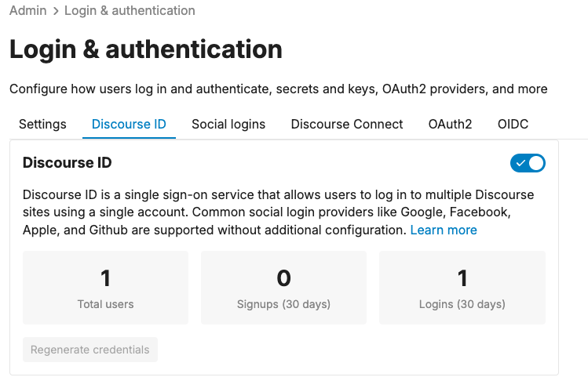Open the OIDC tab

[513, 124]
